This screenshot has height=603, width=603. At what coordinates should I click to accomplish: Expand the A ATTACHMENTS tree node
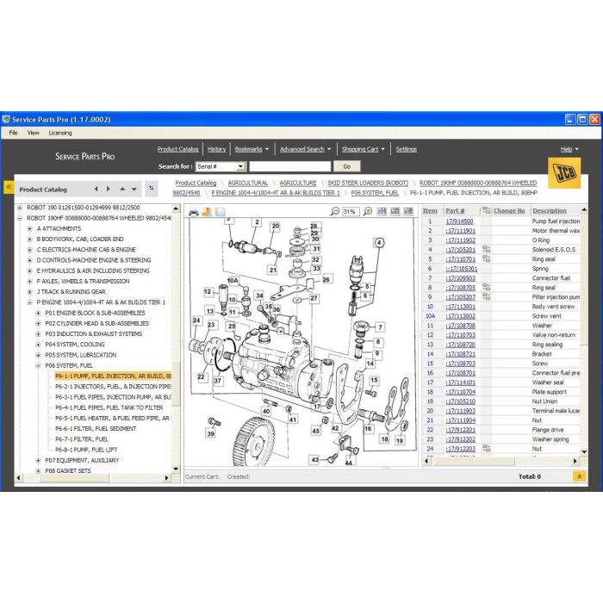click(29, 228)
